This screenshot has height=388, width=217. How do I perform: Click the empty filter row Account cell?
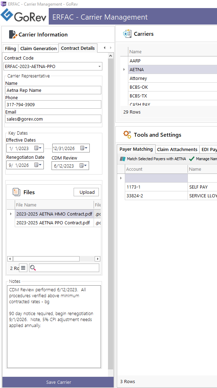(x=156, y=178)
